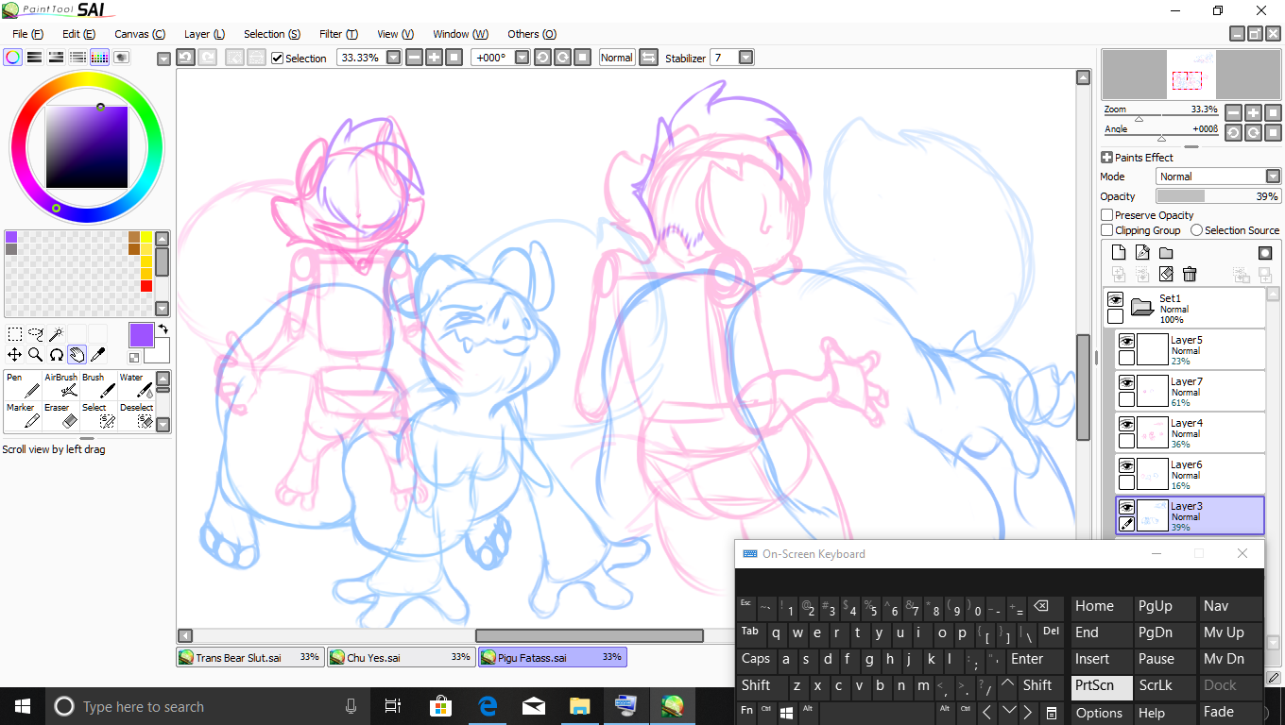Toggle transparent color button
This screenshot has height=725, width=1285.
134,357
